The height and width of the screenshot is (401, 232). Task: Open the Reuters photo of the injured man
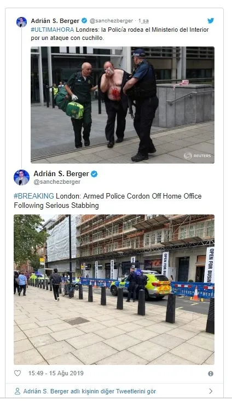123,105
